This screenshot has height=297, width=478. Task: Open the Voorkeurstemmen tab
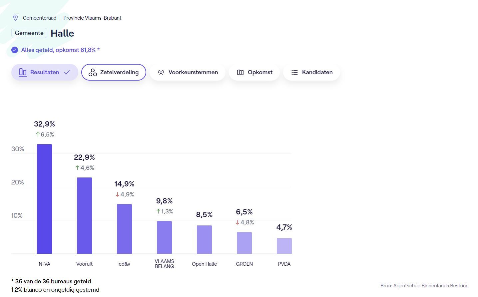188,72
